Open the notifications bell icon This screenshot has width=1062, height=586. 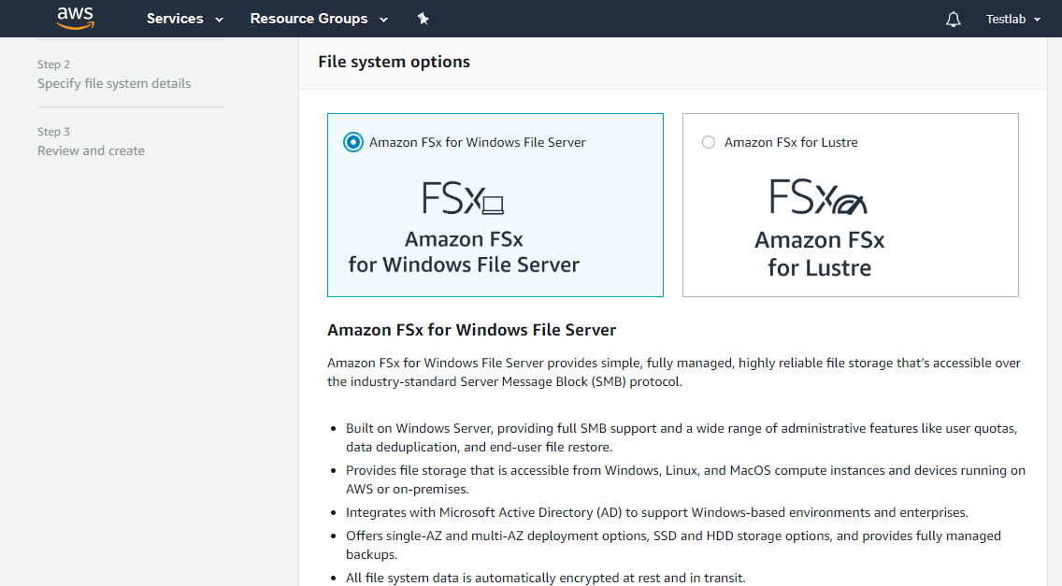[x=953, y=20]
